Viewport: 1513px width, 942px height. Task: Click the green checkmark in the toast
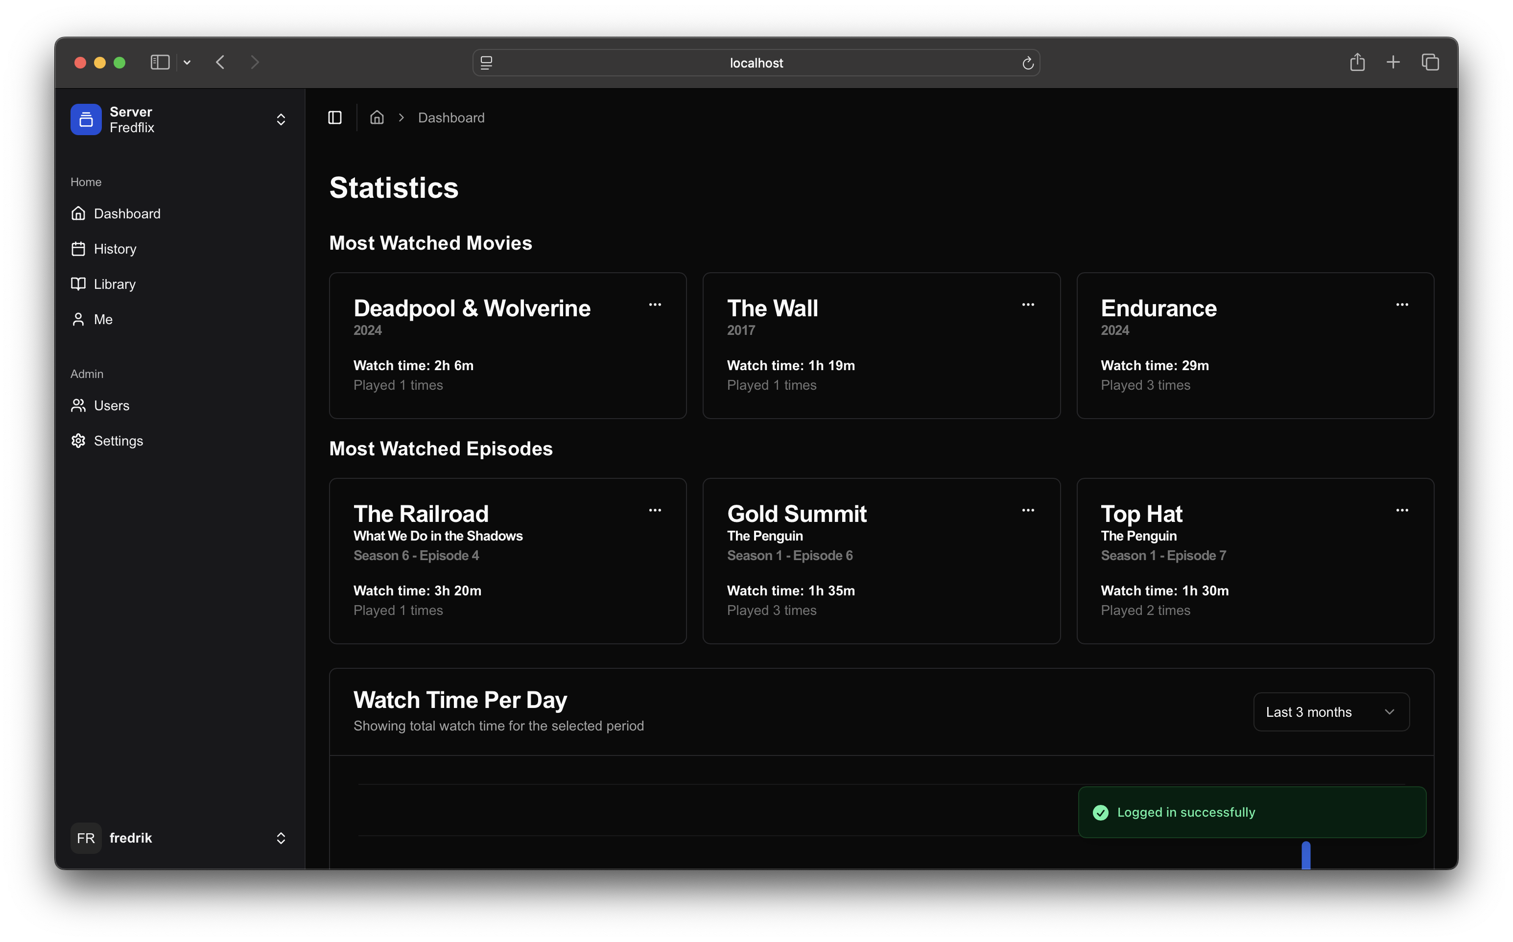[1101, 812]
